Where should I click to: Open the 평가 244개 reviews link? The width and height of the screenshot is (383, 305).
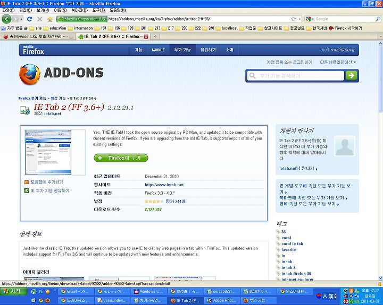tap(176, 201)
